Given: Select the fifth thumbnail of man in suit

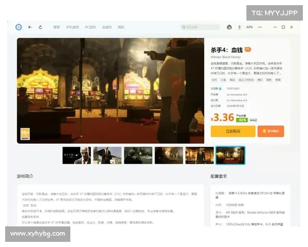Looking at the screenshot, I should [x=200, y=155].
